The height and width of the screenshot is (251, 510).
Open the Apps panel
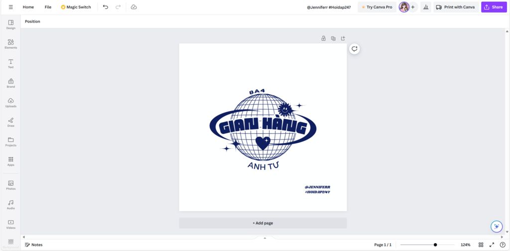(11, 161)
